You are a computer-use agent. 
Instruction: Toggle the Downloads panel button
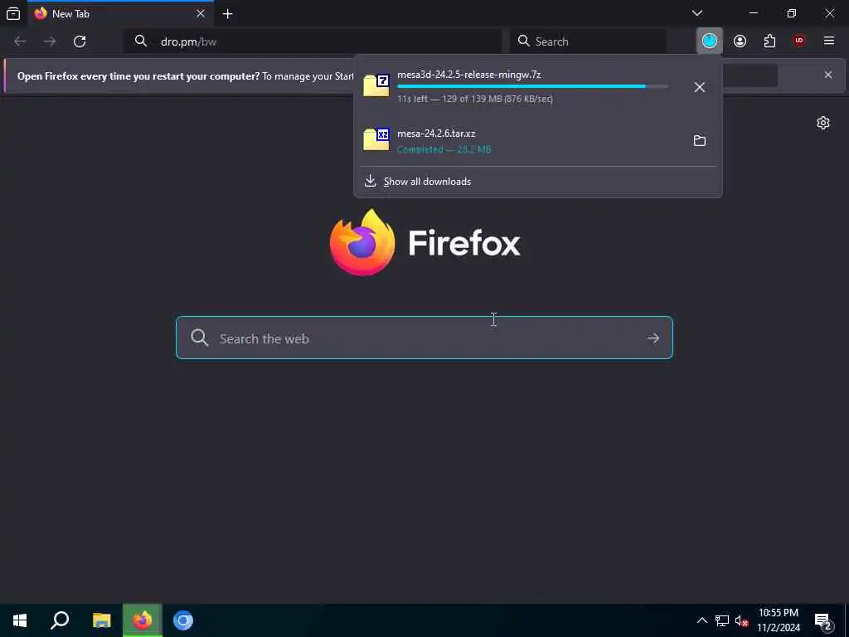click(710, 41)
